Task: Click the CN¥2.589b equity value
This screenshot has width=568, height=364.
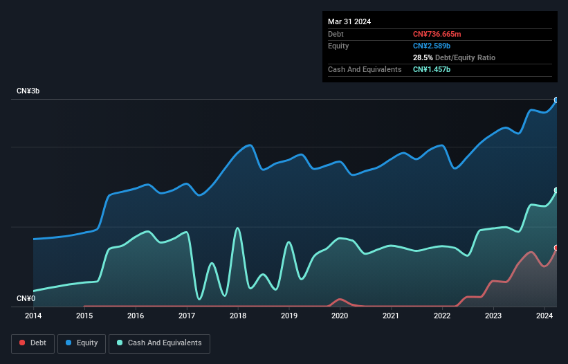Action: click(432, 46)
